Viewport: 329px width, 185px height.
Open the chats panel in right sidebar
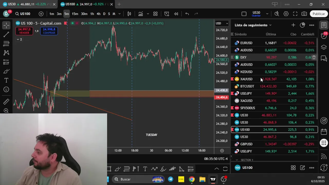coord(324,59)
